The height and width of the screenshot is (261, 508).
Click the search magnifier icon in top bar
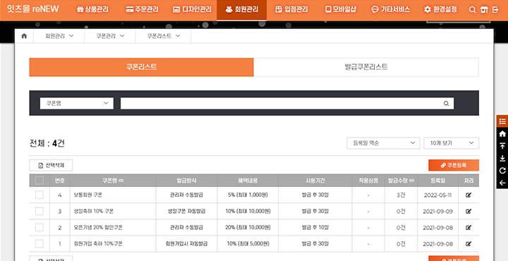(x=472, y=10)
